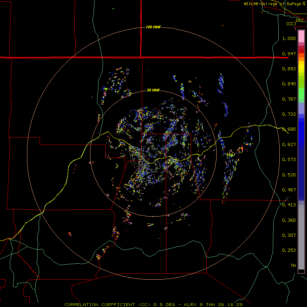Click the TH threshold label

293,266
